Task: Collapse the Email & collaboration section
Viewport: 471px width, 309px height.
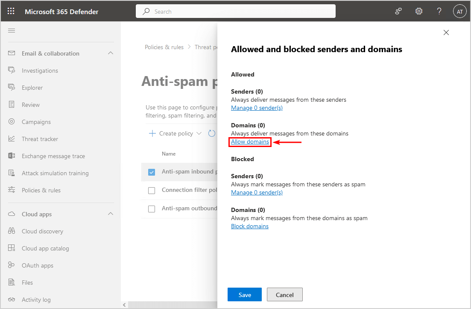Action: click(111, 53)
